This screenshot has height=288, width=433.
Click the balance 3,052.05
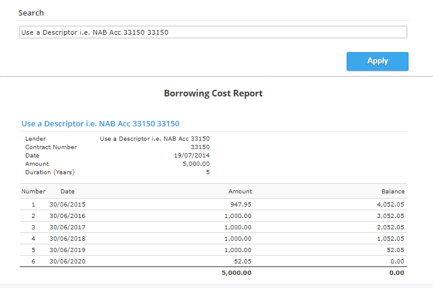tap(390, 216)
